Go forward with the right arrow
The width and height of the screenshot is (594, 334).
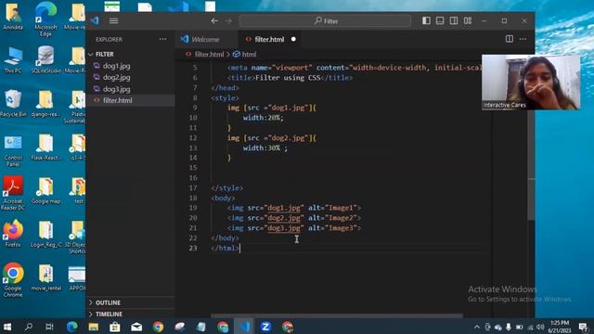pyautogui.click(x=228, y=20)
